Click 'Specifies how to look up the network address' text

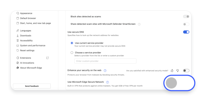pos(93,35)
